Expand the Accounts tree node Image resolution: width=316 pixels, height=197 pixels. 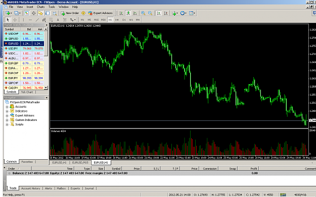(7, 107)
